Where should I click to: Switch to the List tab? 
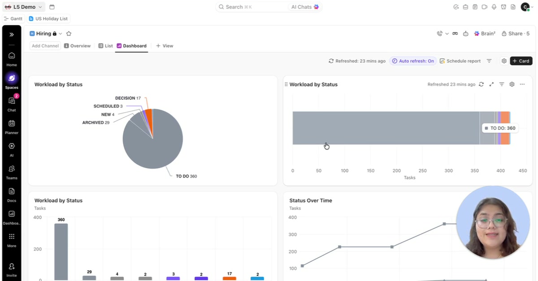(106, 46)
